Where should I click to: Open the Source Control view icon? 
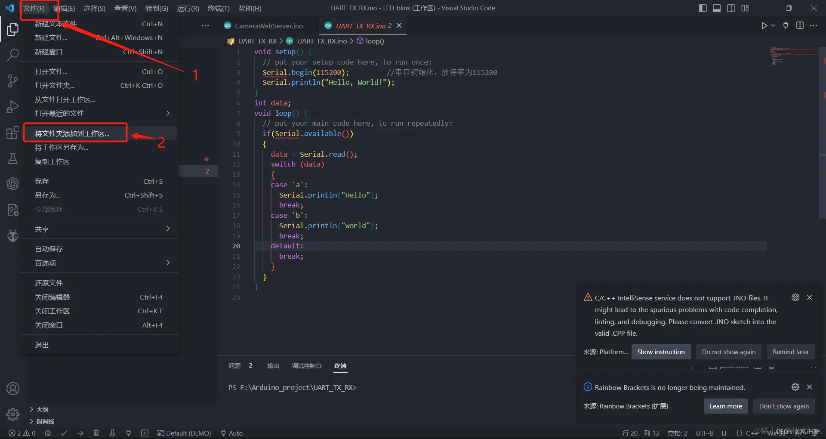[x=13, y=80]
